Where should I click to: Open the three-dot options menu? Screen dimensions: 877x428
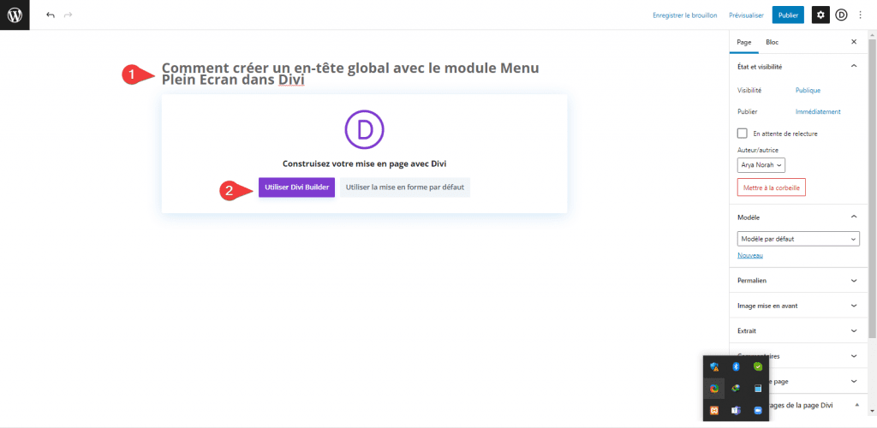861,15
